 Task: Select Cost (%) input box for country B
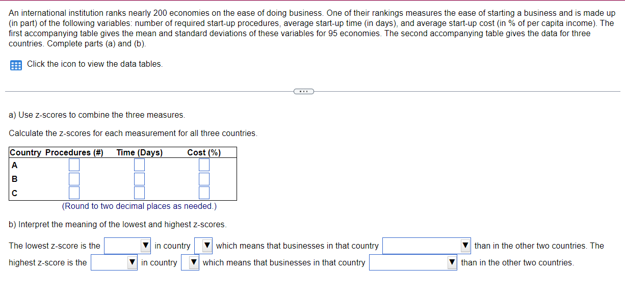point(204,179)
